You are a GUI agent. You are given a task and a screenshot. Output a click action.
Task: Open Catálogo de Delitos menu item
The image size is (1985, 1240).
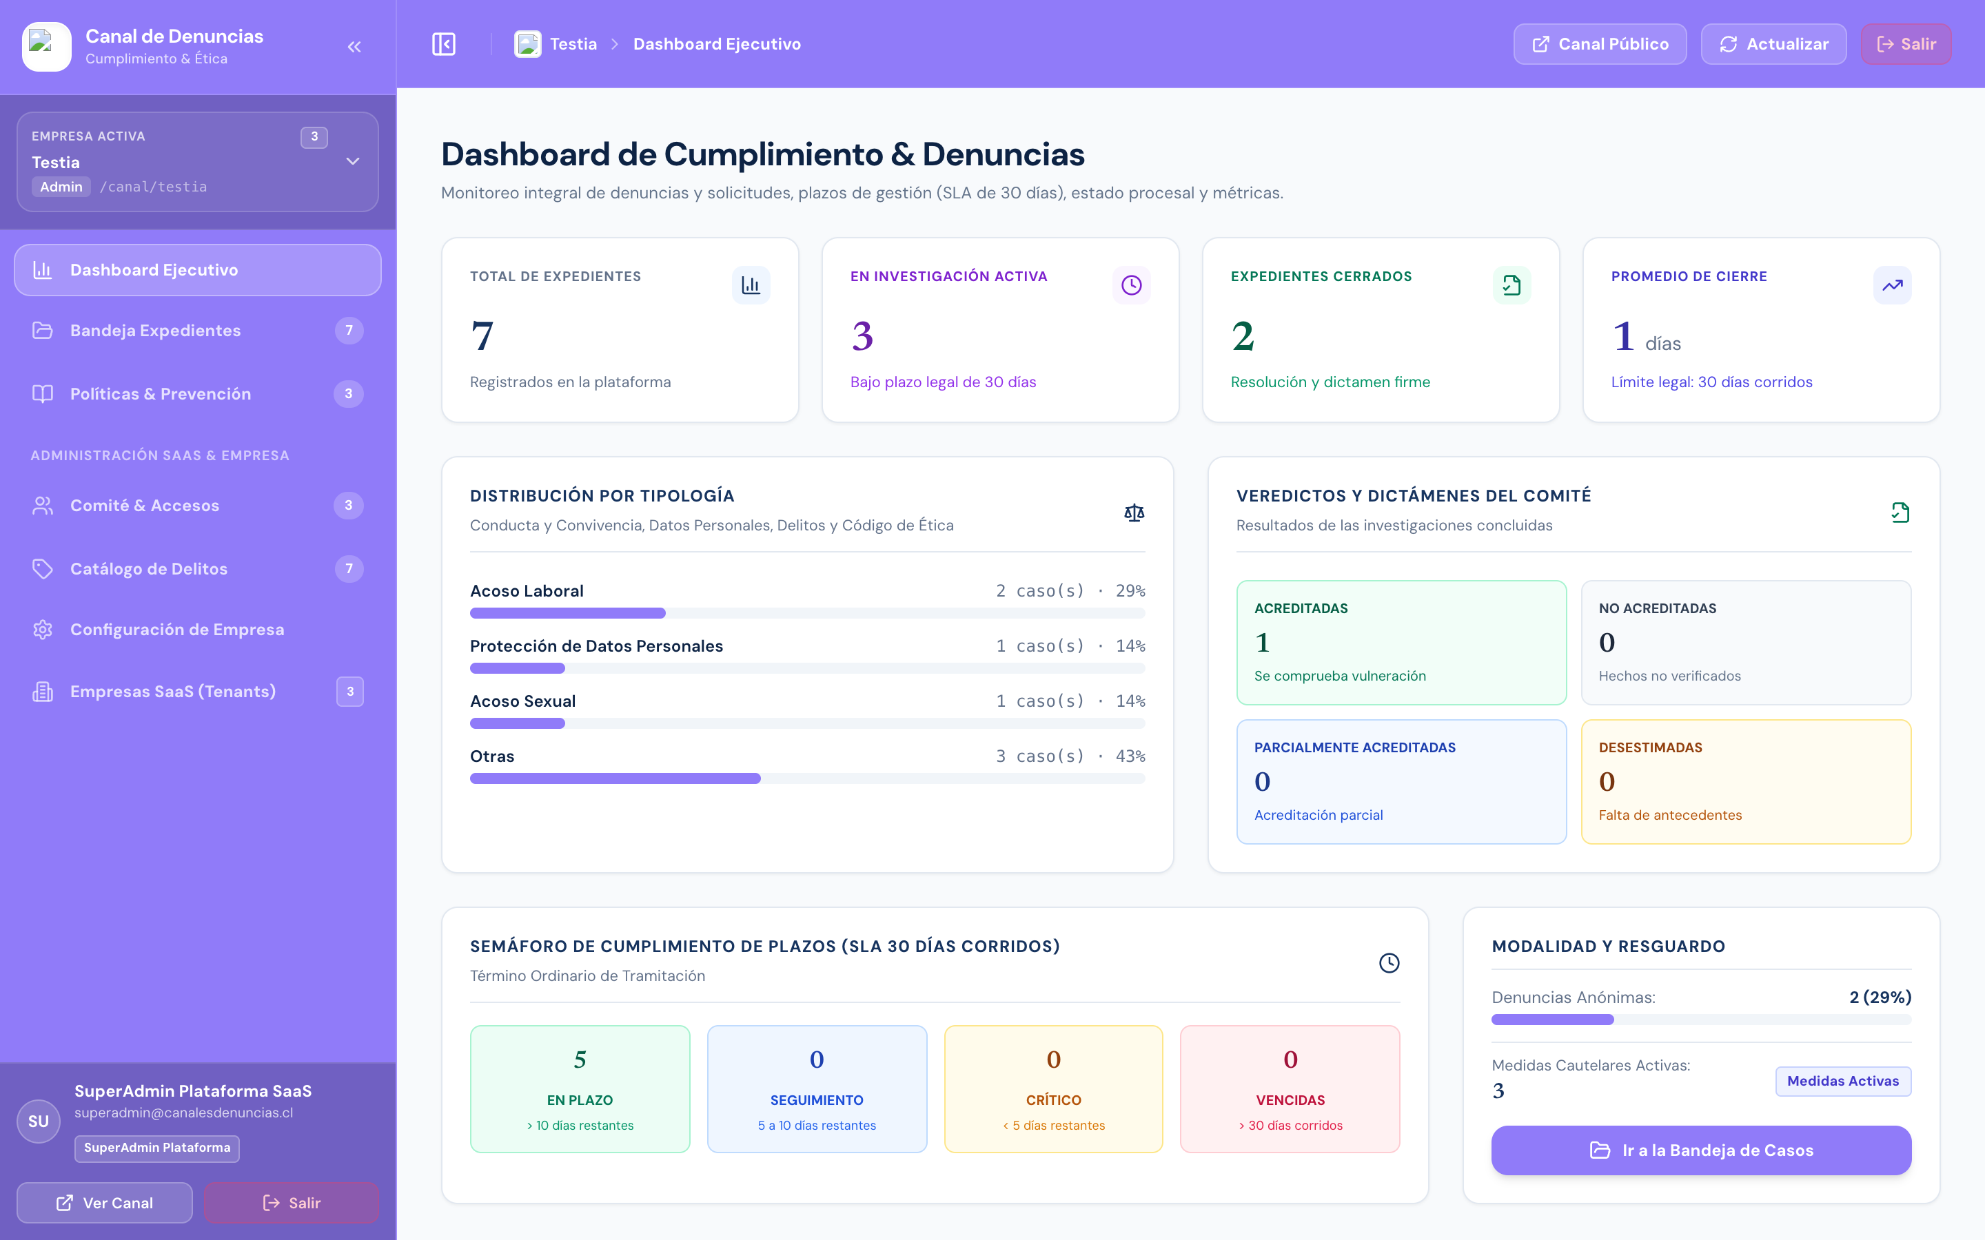coord(198,569)
